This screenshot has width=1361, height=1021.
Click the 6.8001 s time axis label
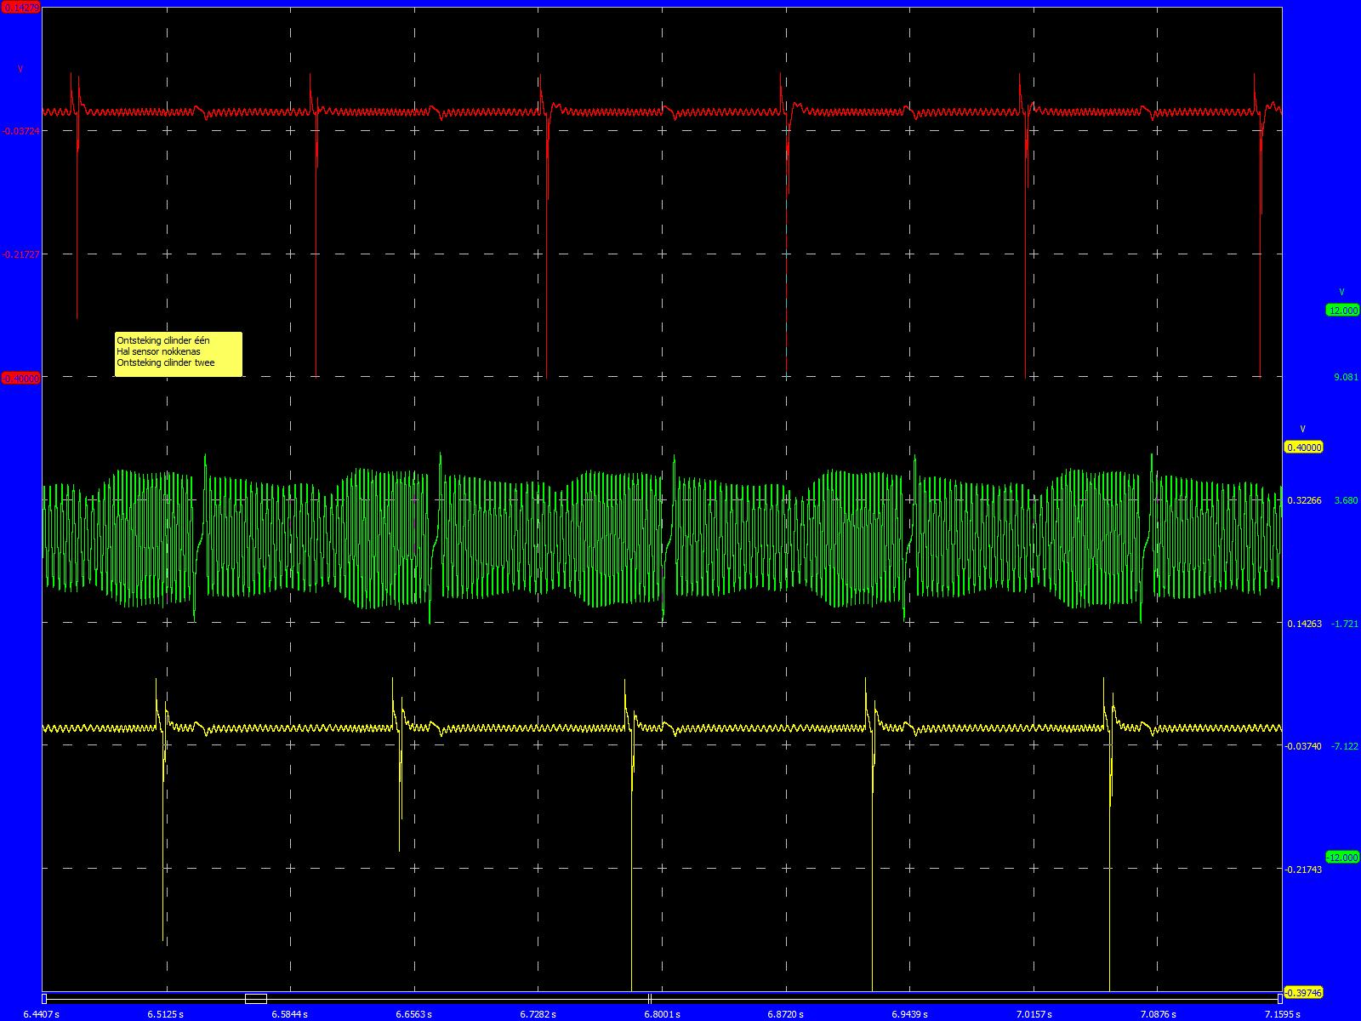click(x=662, y=1014)
